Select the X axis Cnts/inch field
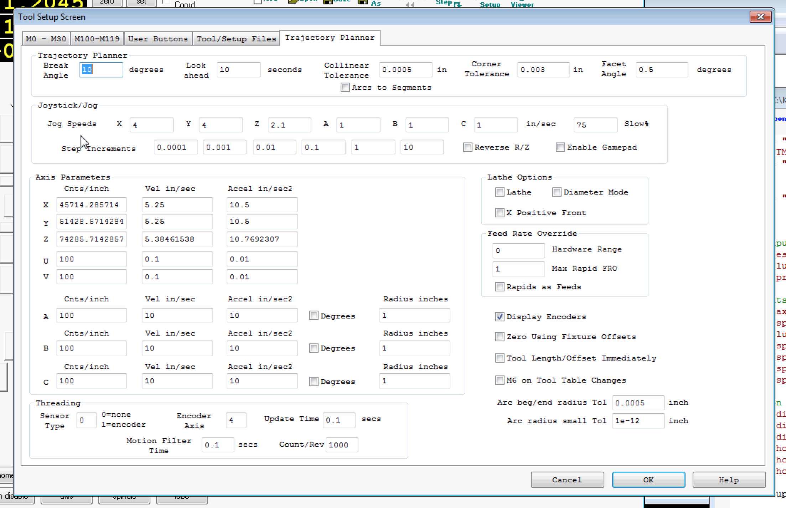Image resolution: width=786 pixels, height=508 pixels. click(91, 205)
